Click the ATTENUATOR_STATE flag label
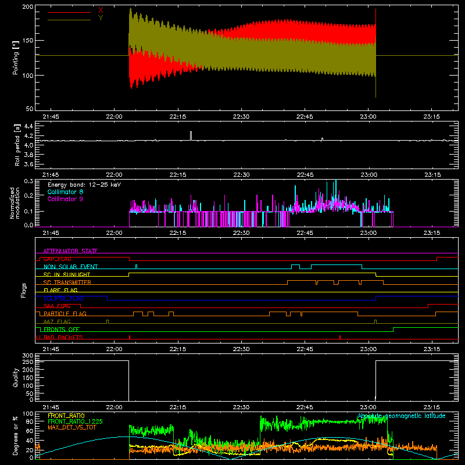The height and width of the screenshot is (465, 465). (x=70, y=251)
